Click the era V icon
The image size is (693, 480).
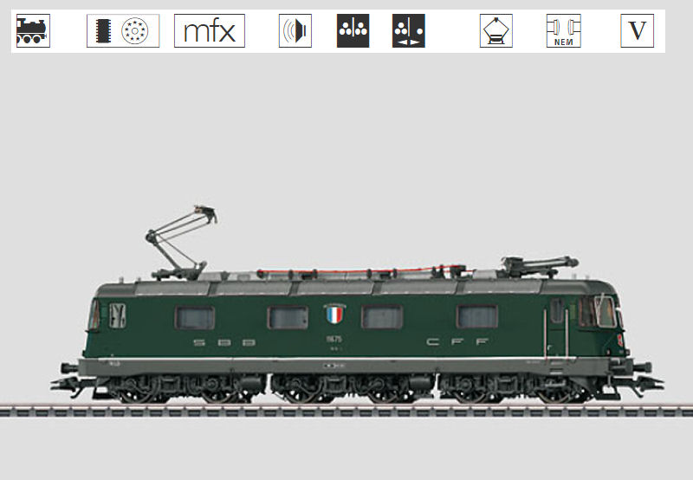click(638, 31)
